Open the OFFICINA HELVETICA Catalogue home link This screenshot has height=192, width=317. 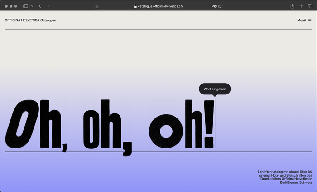tap(30, 20)
